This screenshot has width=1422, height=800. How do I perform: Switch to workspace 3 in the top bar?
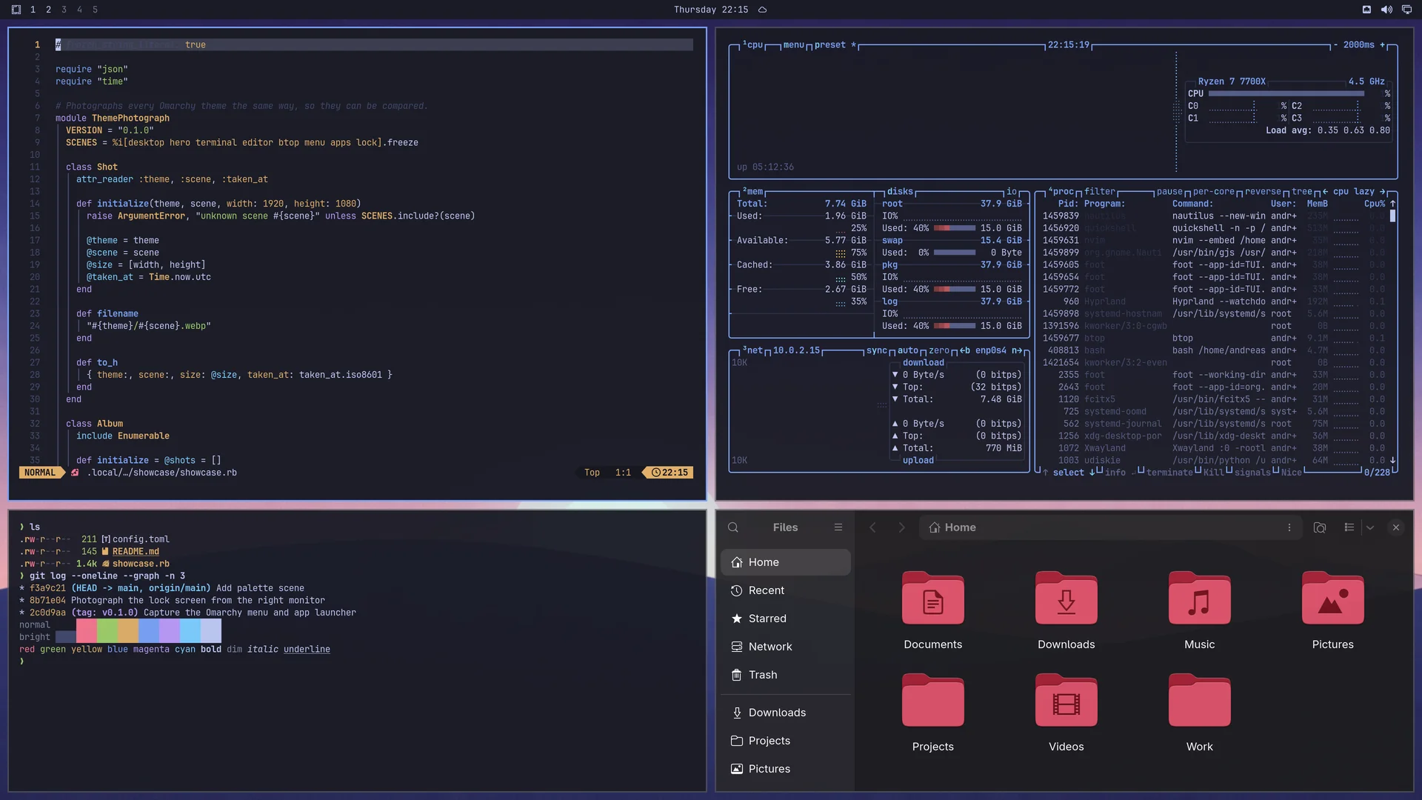[x=64, y=10]
